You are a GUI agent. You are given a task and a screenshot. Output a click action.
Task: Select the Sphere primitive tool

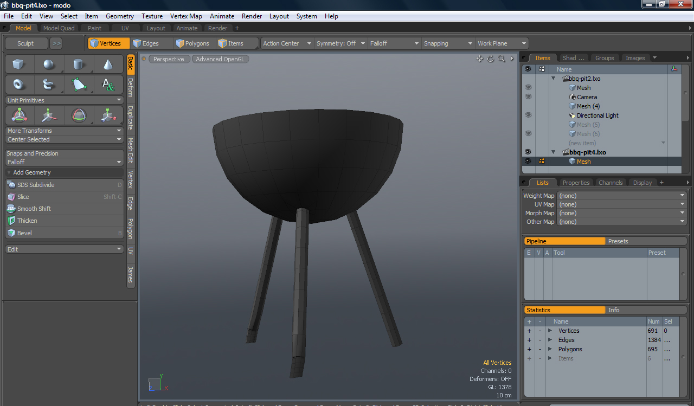tap(49, 65)
